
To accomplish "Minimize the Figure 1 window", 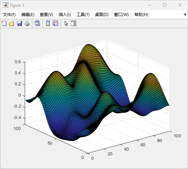I will [x=150, y=5].
